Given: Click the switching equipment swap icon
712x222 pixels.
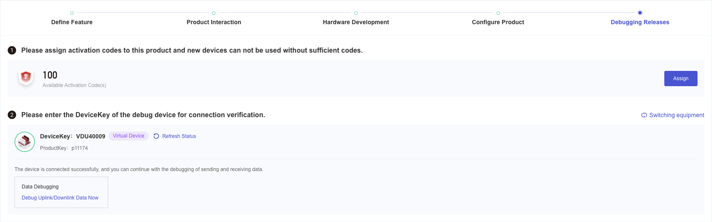Looking at the screenshot, I should point(644,115).
